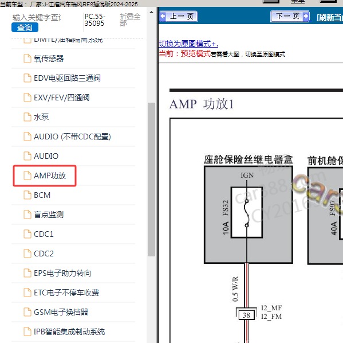Open the 盲点监测 entry

49,215
